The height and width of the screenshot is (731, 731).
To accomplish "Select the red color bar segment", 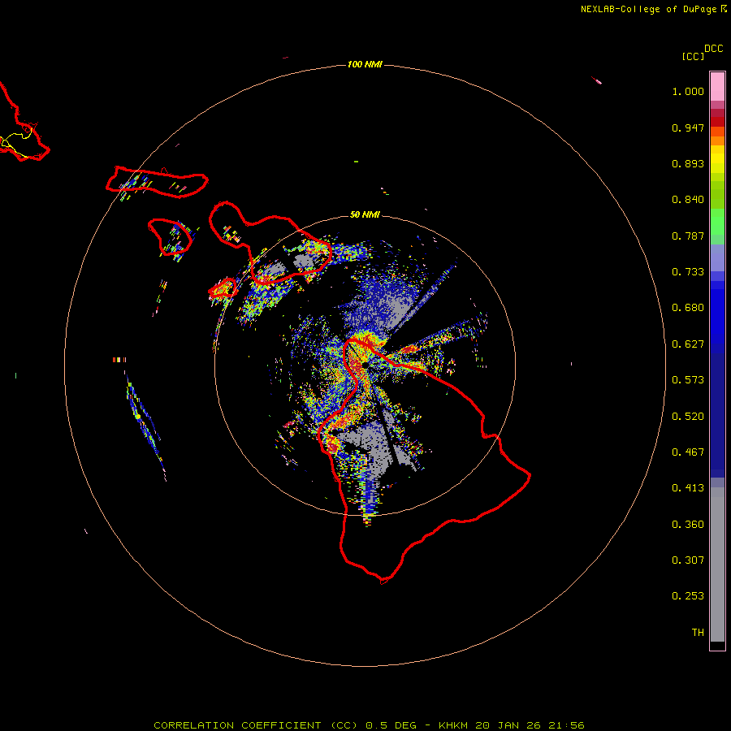I will pos(717,122).
